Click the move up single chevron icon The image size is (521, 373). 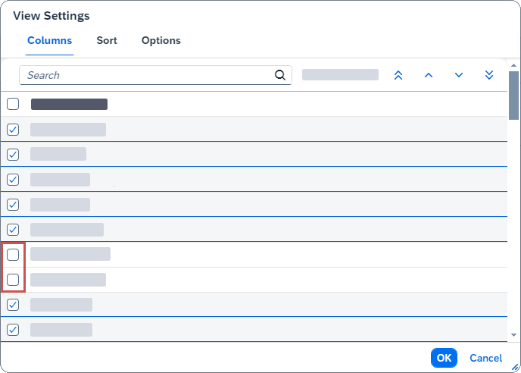coord(429,75)
